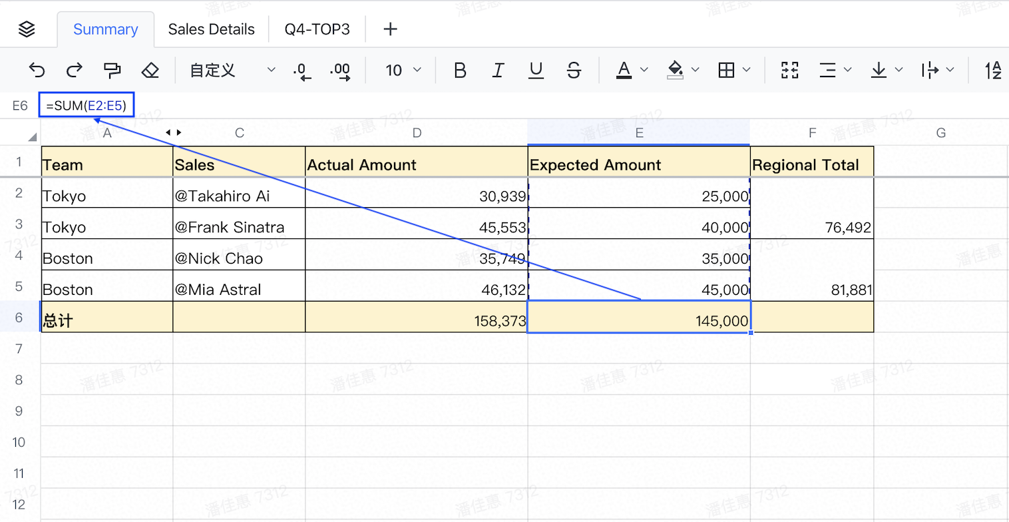Toggle strikethrough formatting
Screen dimensions: 1009x522
574,70
